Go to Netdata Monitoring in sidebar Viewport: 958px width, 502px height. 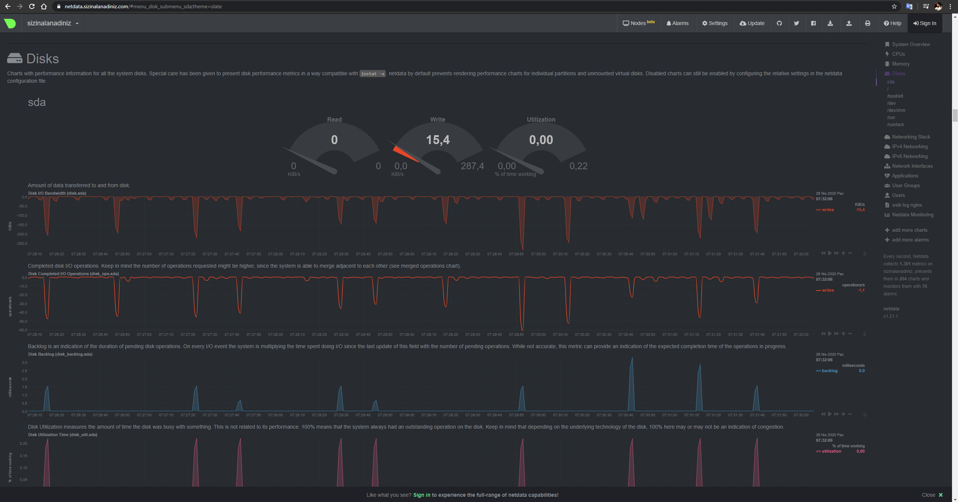tap(912, 215)
